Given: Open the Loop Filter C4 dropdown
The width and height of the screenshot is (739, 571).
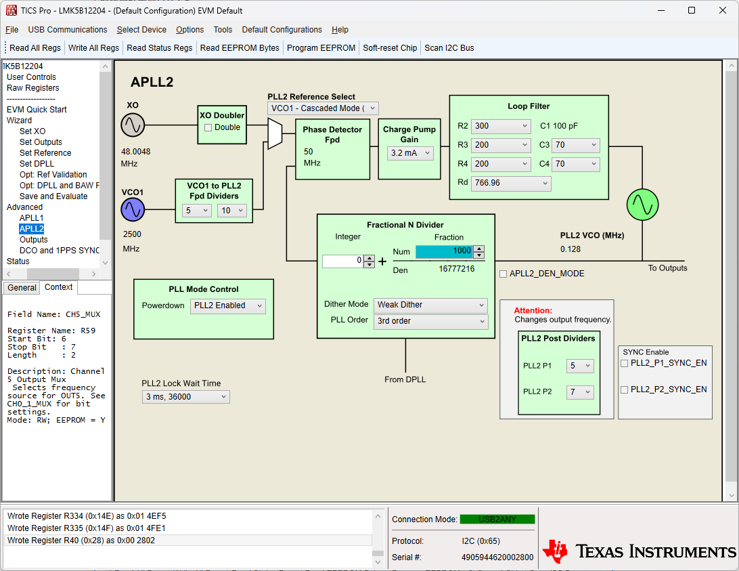Looking at the screenshot, I should [x=575, y=164].
